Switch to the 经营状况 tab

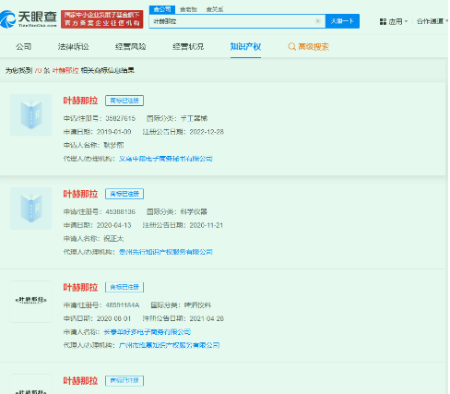point(188,47)
